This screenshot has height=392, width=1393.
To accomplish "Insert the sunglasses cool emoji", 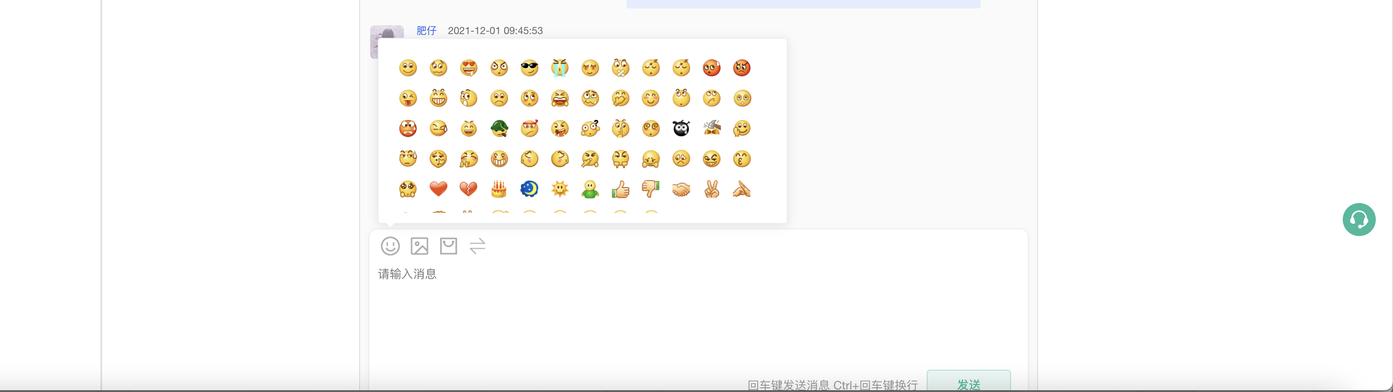I will click(x=530, y=68).
